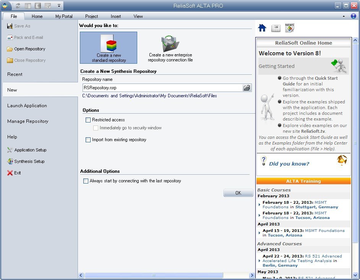Click the ReliaSoft application logo button
360x280 pixels.
click(x=5, y=5)
